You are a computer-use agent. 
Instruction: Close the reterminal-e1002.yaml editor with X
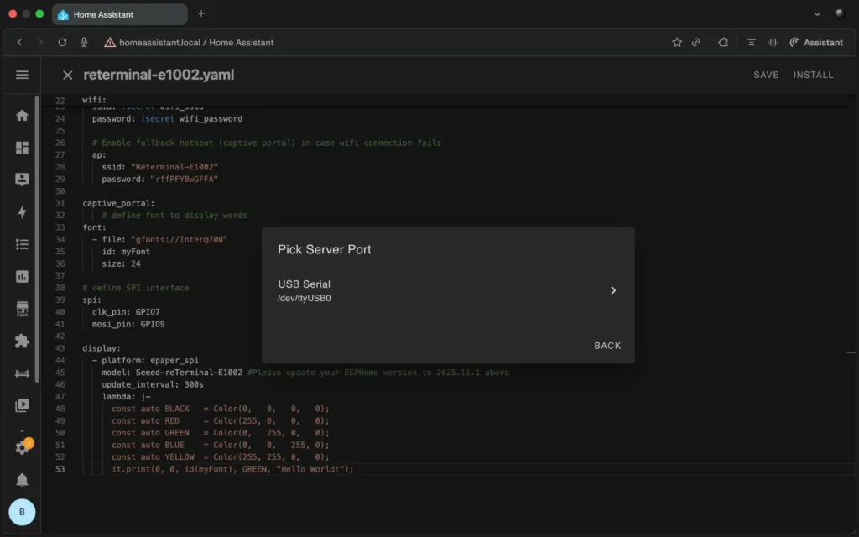pyautogui.click(x=67, y=75)
